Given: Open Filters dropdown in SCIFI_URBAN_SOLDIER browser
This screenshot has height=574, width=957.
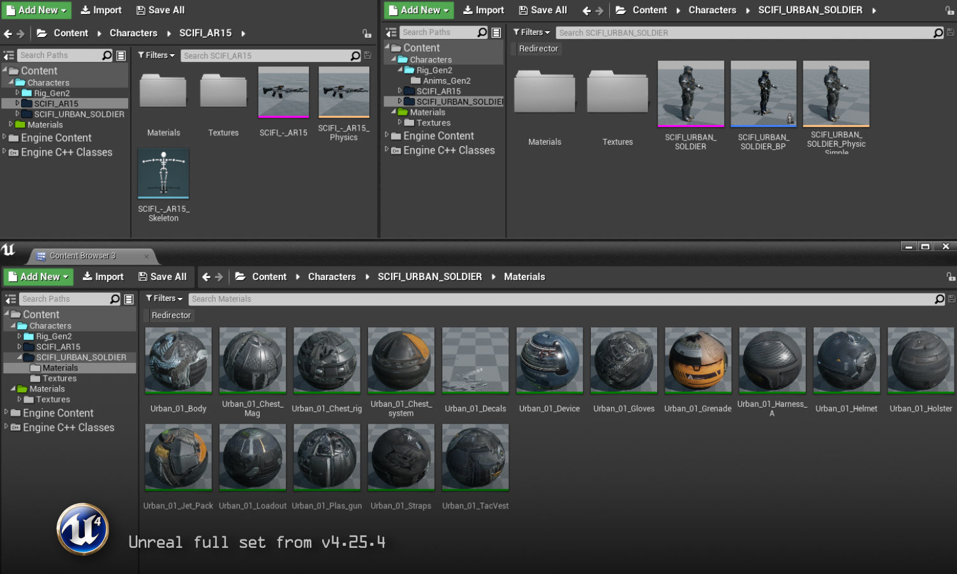Looking at the screenshot, I should 531,33.
